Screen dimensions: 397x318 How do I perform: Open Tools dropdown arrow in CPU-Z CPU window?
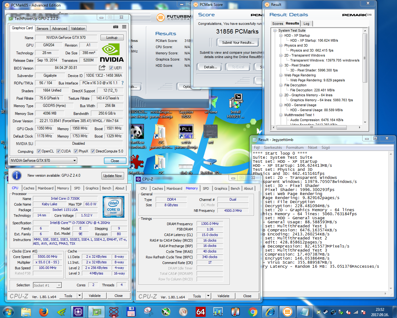pos(80,296)
